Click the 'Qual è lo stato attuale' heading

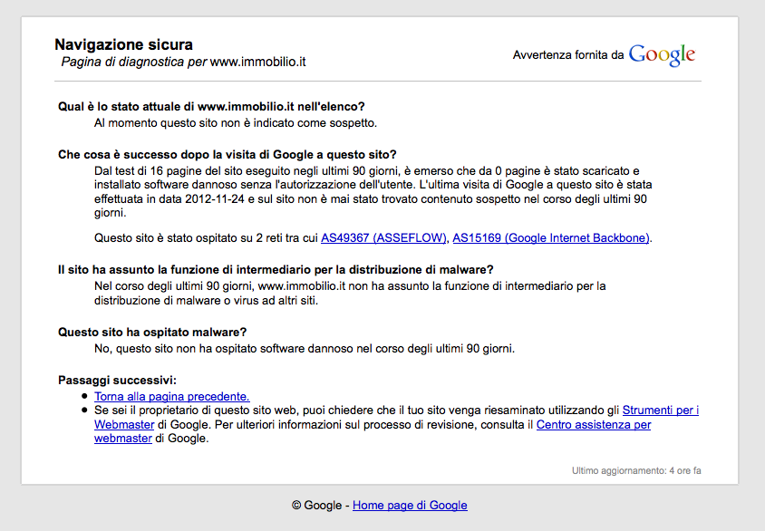click(x=211, y=106)
